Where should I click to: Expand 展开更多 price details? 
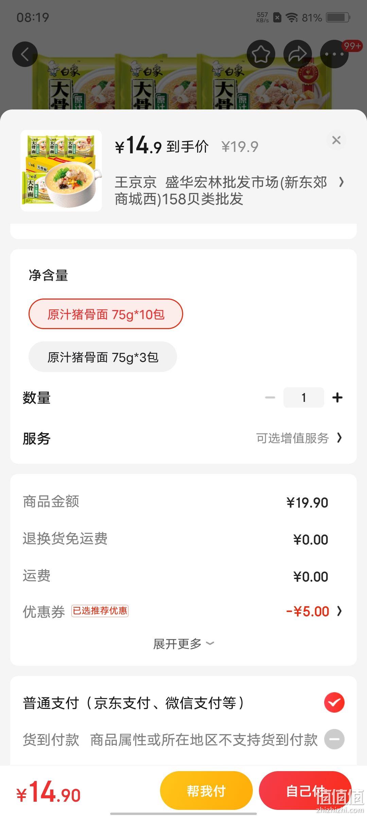[x=183, y=644]
